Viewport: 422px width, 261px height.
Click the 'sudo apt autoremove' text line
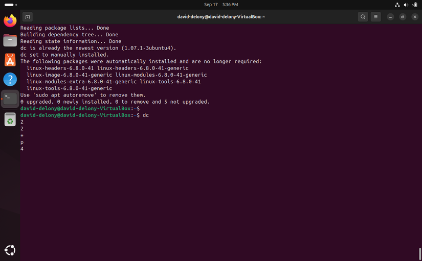click(83, 95)
